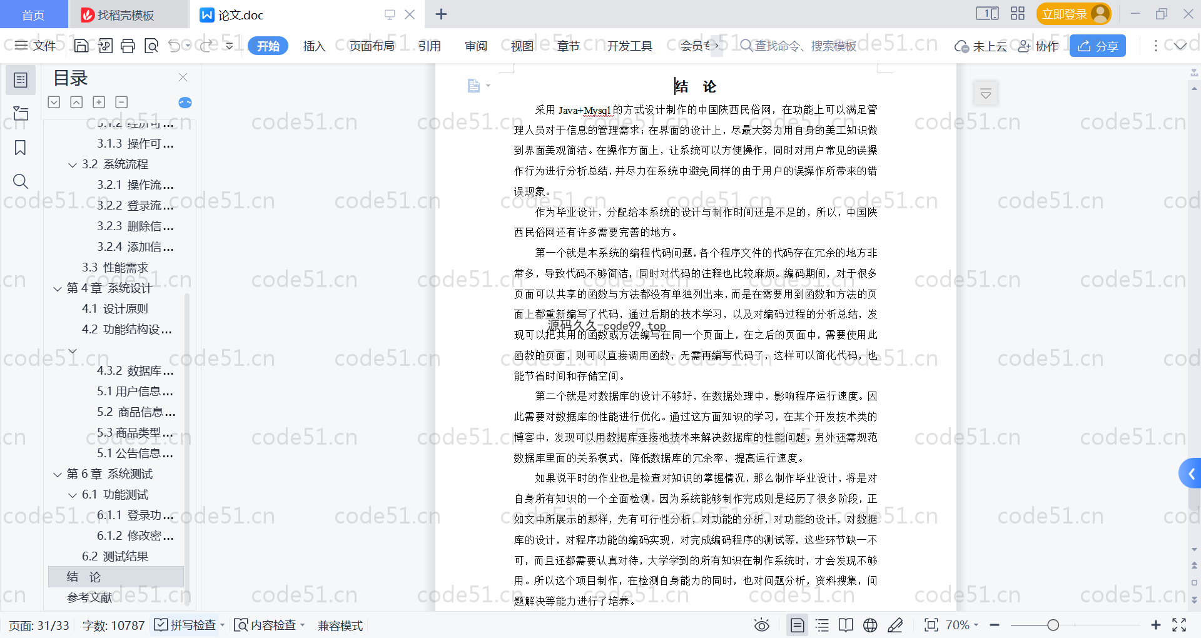Open a new tab with the plus button
Image resolution: width=1201 pixels, height=638 pixels.
coord(442,14)
